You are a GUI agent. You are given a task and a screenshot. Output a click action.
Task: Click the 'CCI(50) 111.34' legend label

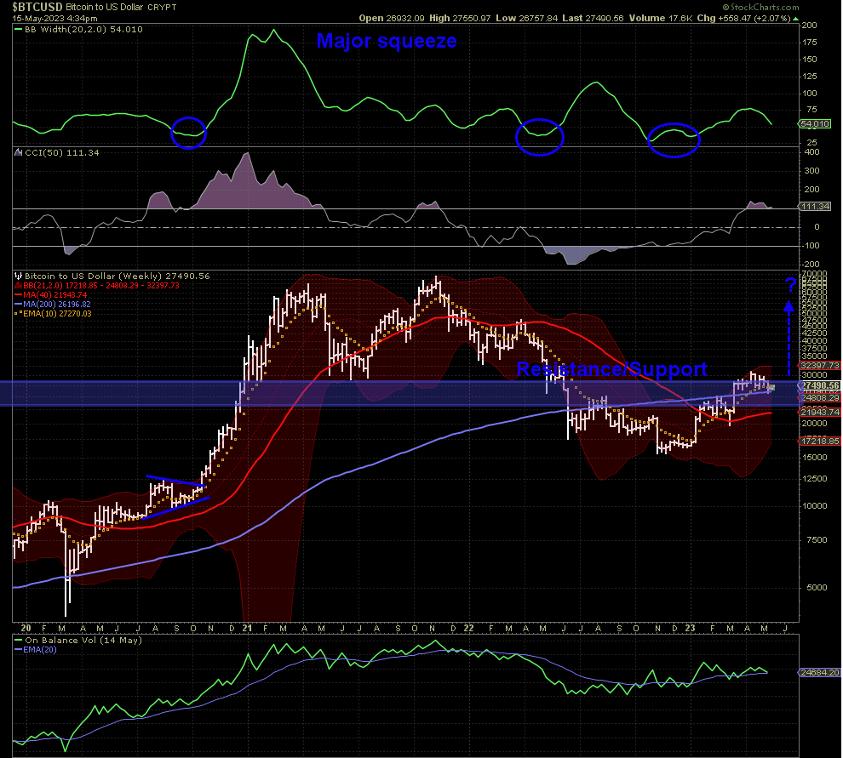[62, 152]
